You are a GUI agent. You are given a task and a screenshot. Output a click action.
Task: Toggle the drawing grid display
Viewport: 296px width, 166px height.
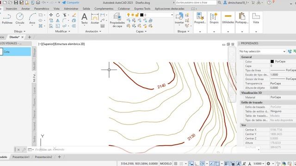click(176, 164)
